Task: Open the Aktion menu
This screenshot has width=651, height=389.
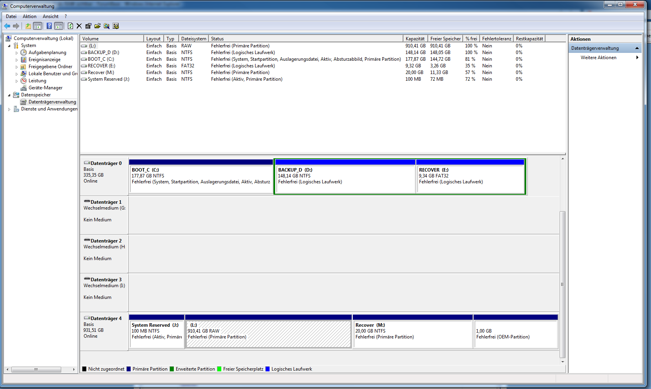Action: coord(29,16)
